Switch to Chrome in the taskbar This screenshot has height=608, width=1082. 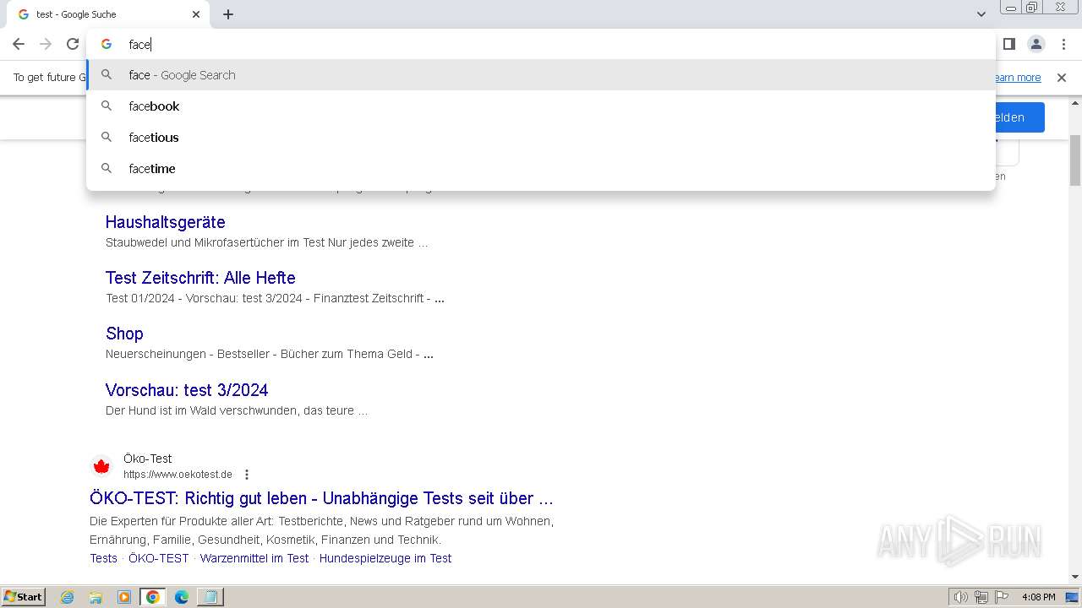152,597
